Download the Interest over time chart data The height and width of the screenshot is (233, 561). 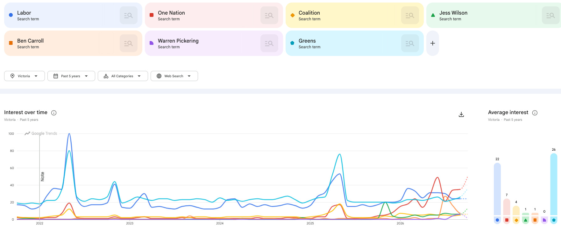point(461,114)
